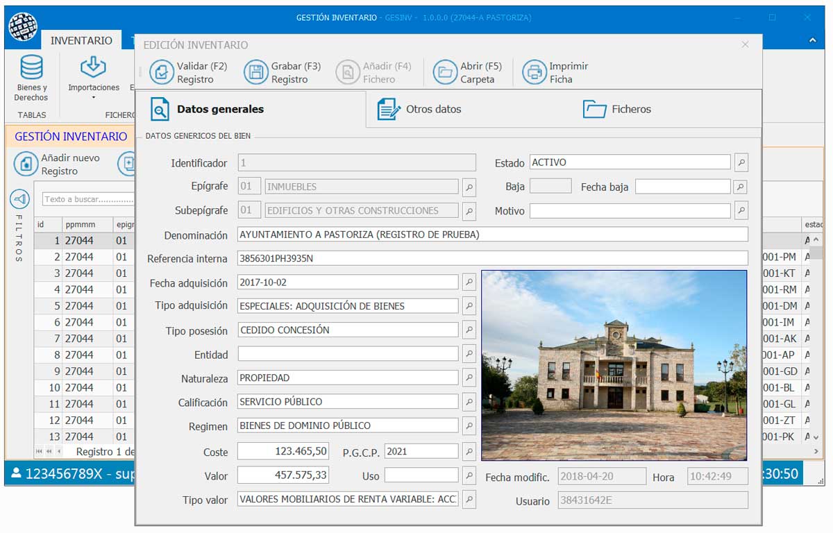Image resolution: width=833 pixels, height=533 pixels.
Task: Select the INVENTARIO ribbon tab
Action: coord(81,40)
